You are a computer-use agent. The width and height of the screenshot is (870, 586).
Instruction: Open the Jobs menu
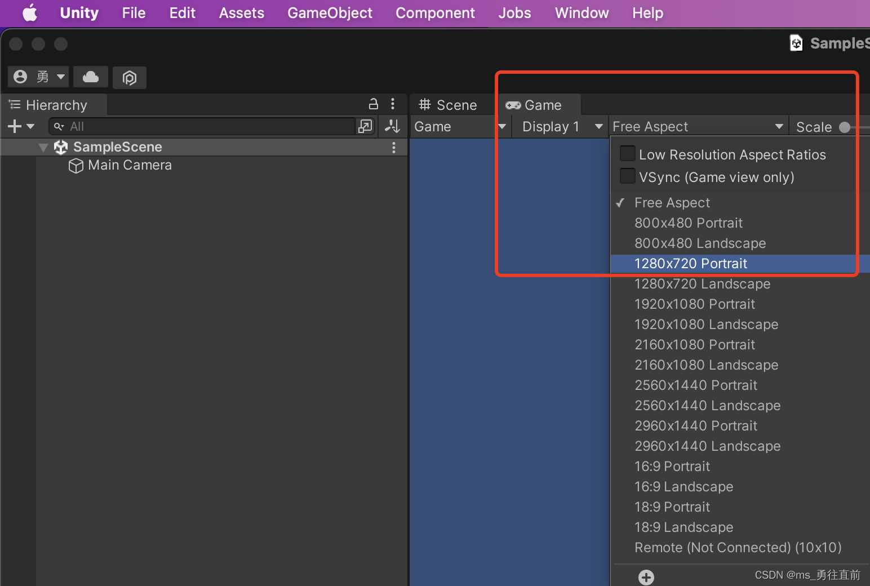coord(514,12)
